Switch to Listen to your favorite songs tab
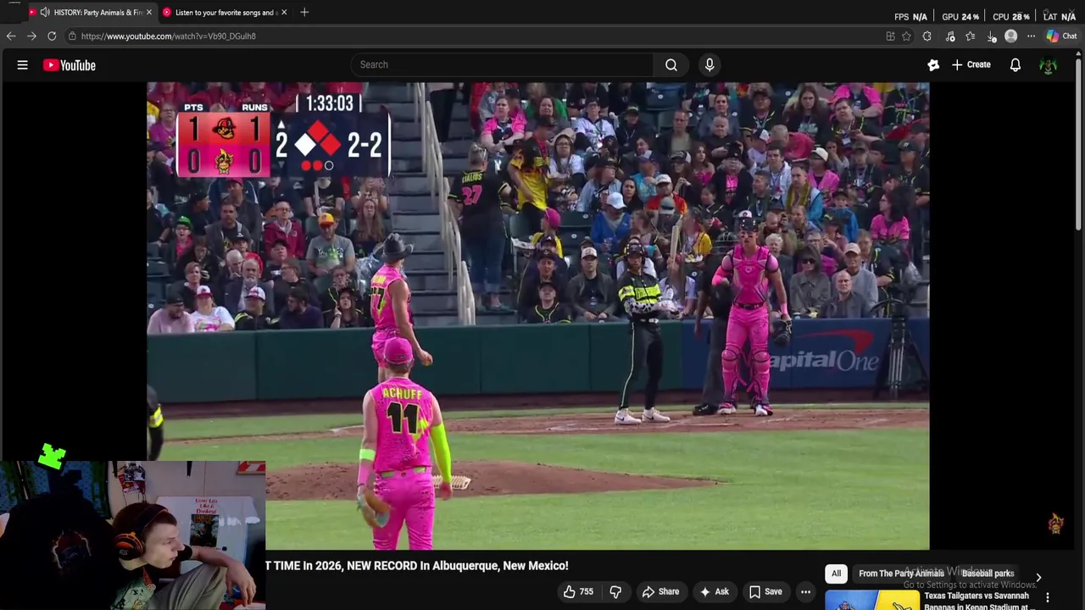Screen dimensions: 1085x610 click(x=225, y=13)
